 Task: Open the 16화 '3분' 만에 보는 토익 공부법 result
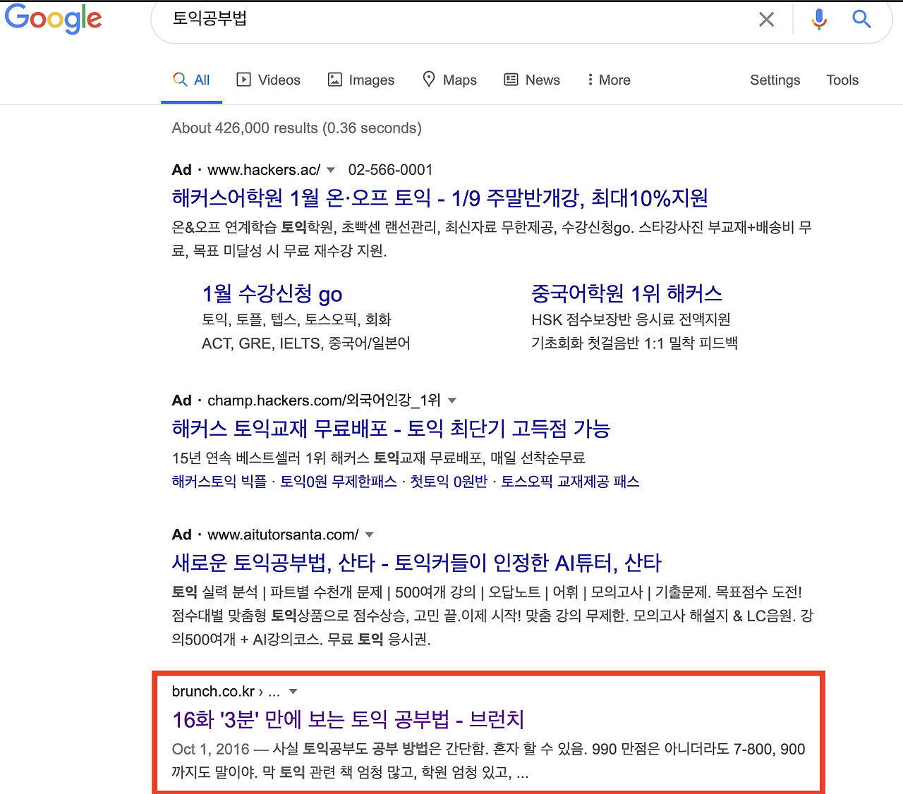pyautogui.click(x=349, y=719)
